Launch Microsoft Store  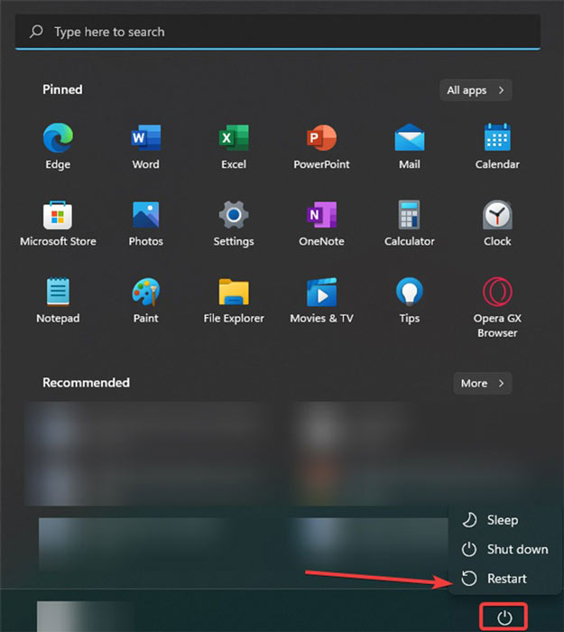pos(58,224)
